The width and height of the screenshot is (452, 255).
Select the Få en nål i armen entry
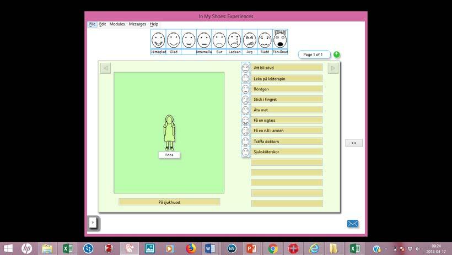[287, 131]
